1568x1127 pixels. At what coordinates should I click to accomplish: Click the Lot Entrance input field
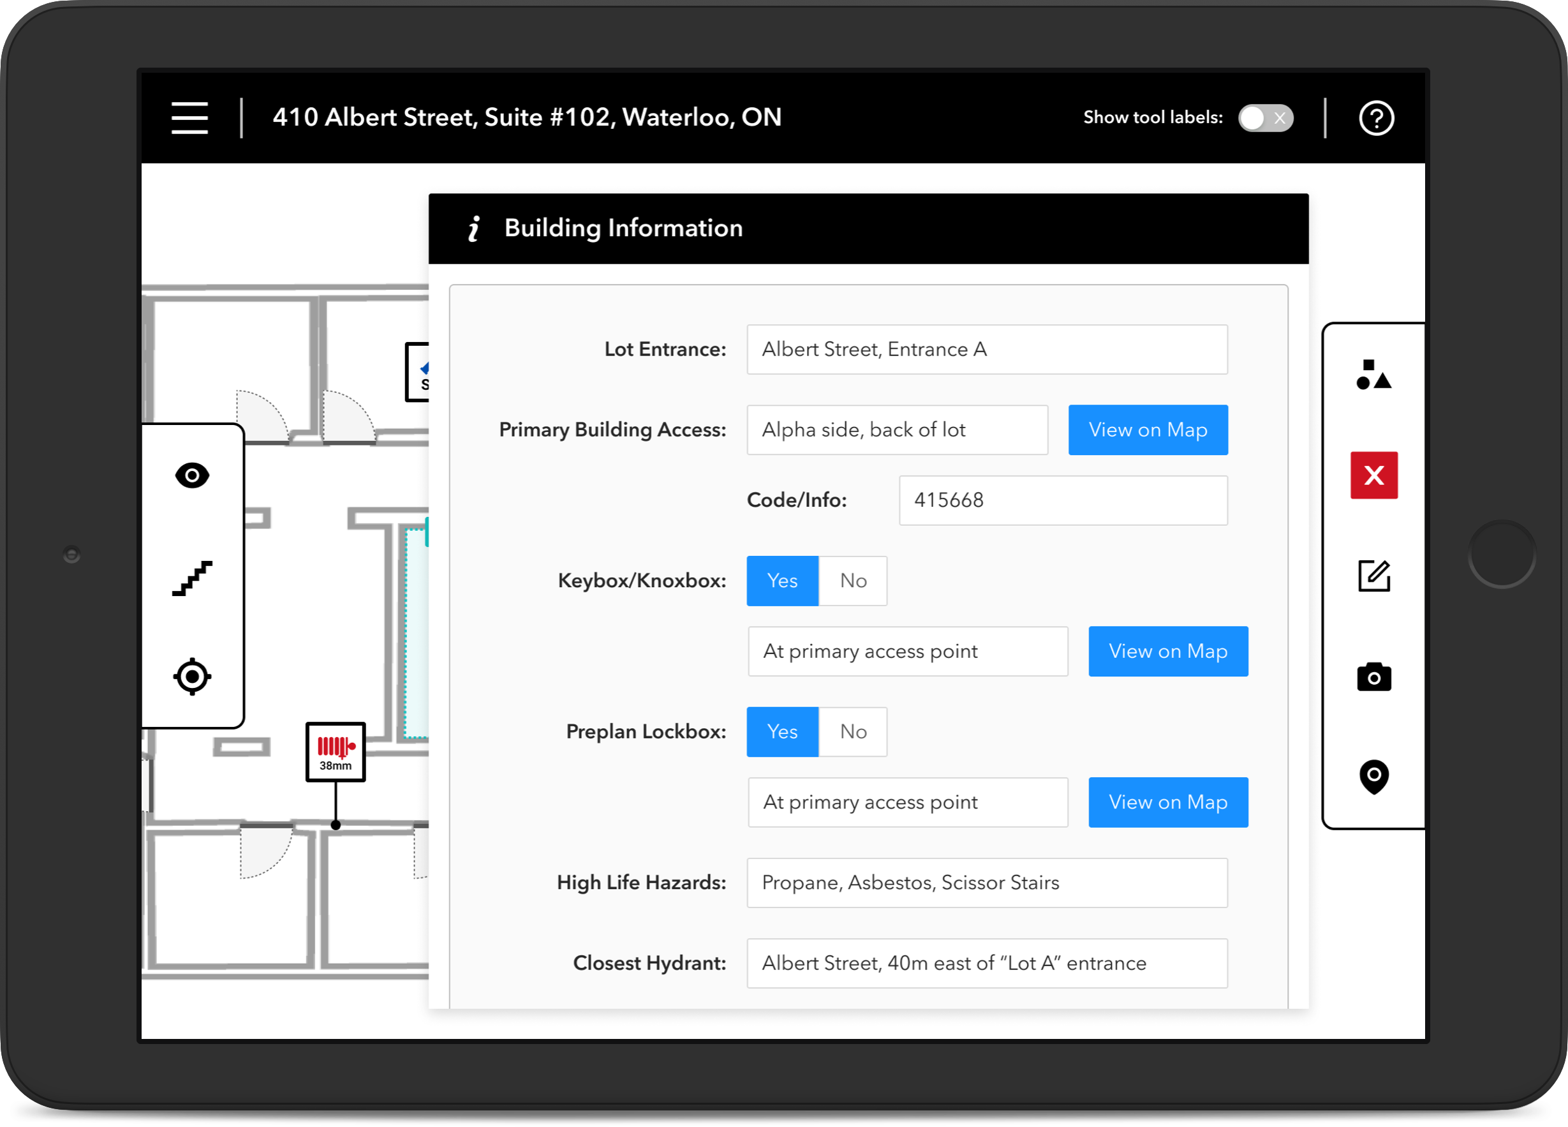point(987,349)
